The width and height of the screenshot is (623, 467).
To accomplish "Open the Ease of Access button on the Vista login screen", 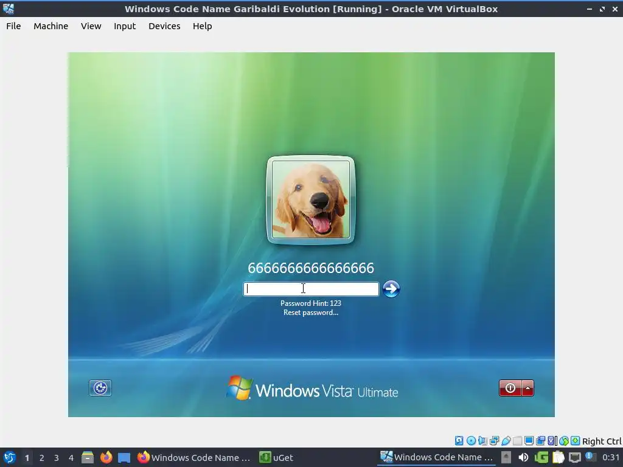I will [100, 388].
